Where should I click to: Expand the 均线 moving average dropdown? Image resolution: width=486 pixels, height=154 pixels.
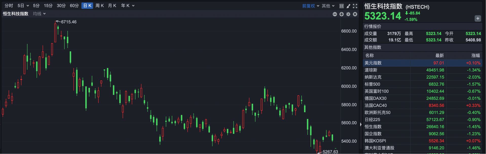(39, 14)
